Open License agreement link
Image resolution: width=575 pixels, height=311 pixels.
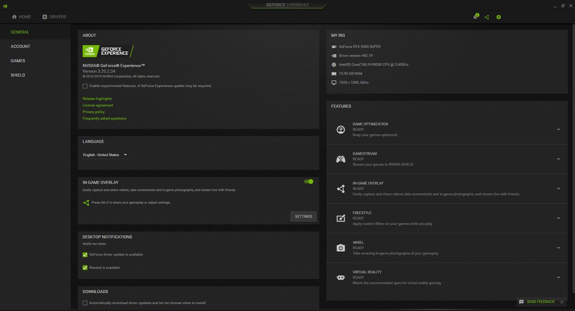pos(98,105)
